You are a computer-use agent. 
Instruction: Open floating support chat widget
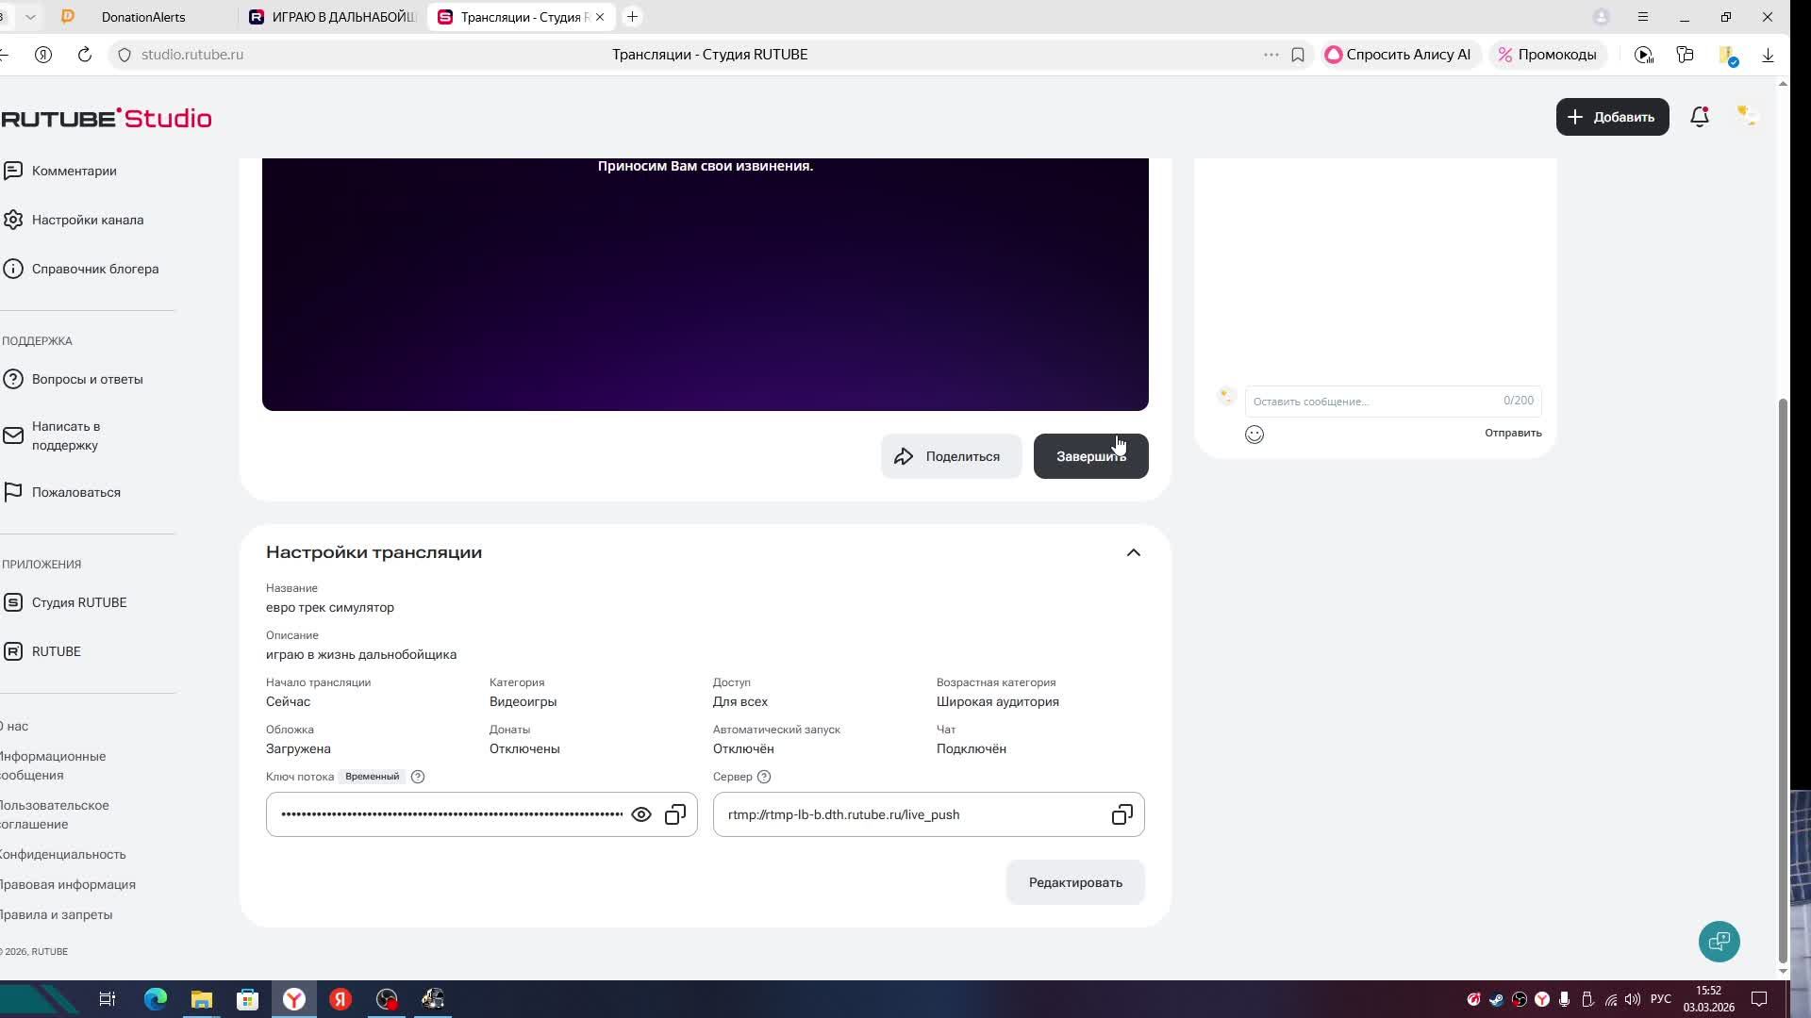click(1719, 941)
